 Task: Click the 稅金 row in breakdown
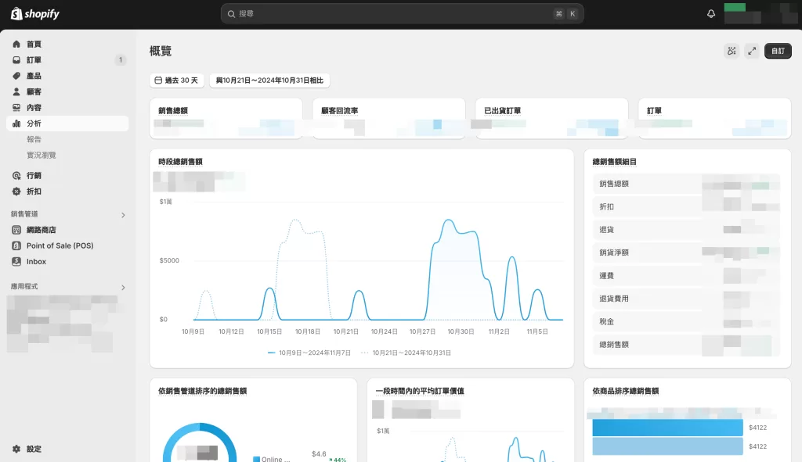(x=688, y=321)
